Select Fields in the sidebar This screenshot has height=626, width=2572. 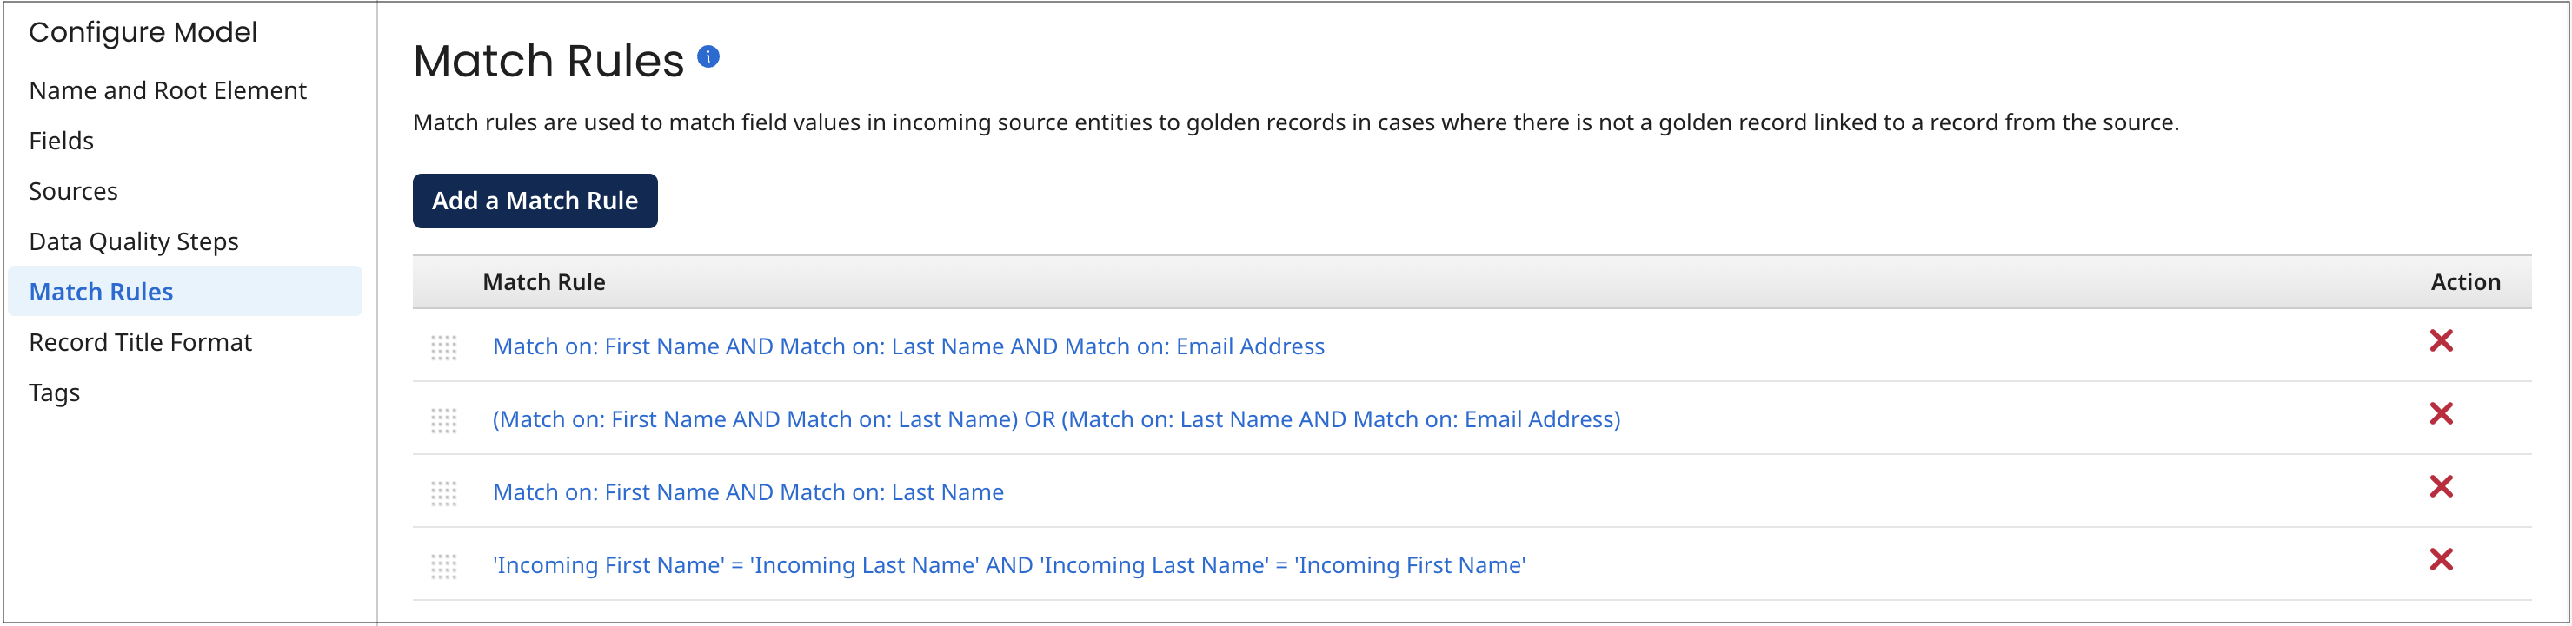click(x=61, y=141)
